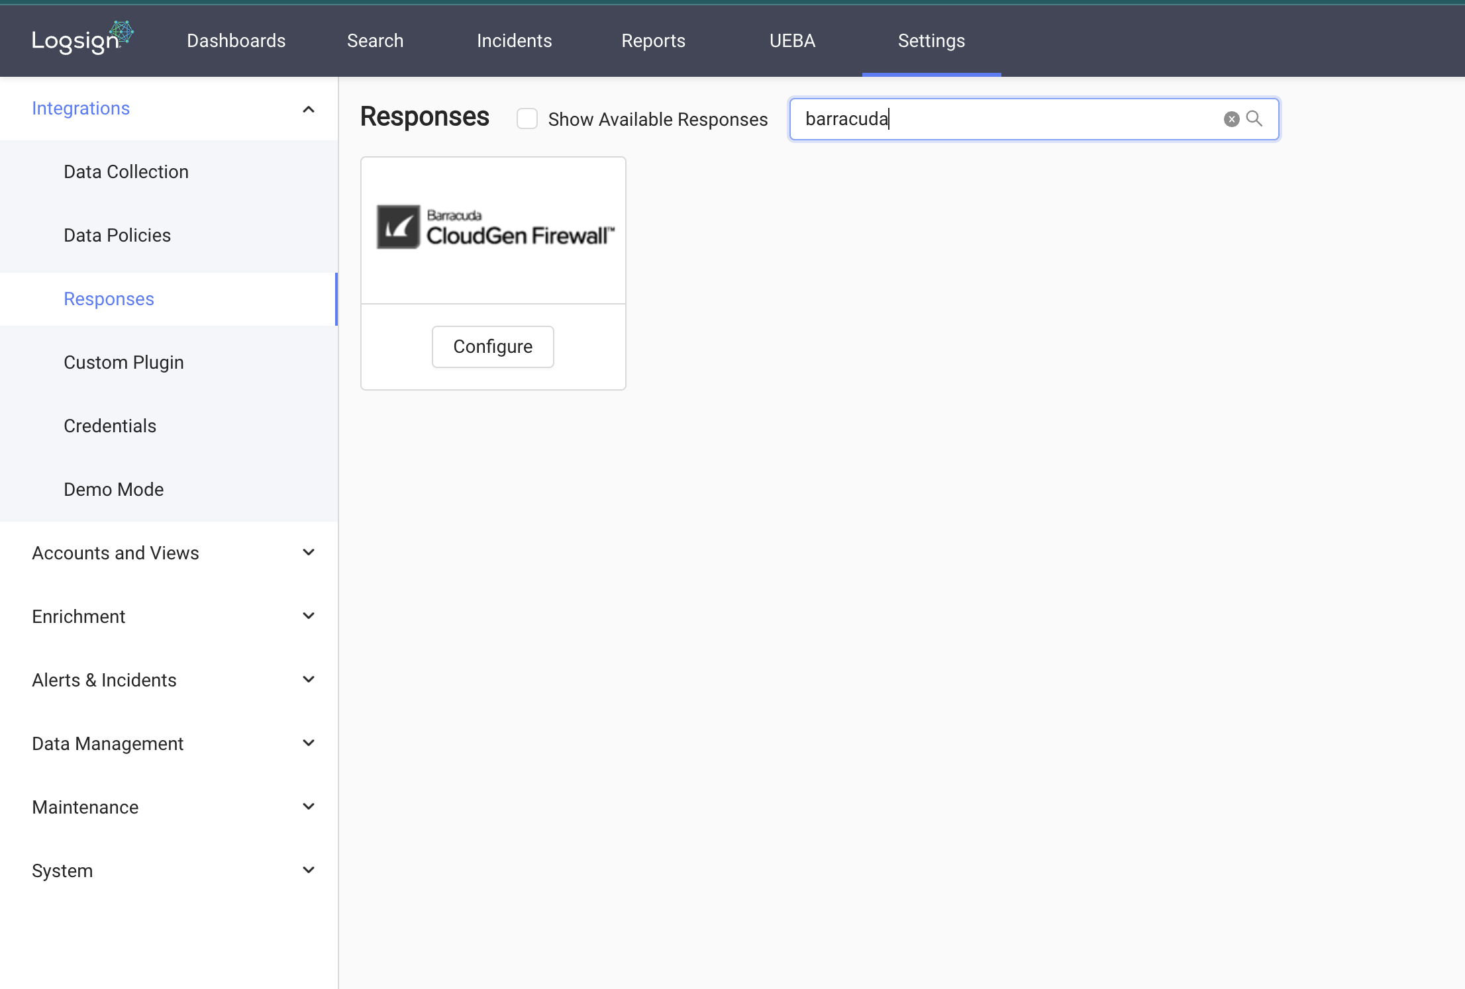Switch to the Reports tab
Viewport: 1465px width, 989px height.
(654, 41)
